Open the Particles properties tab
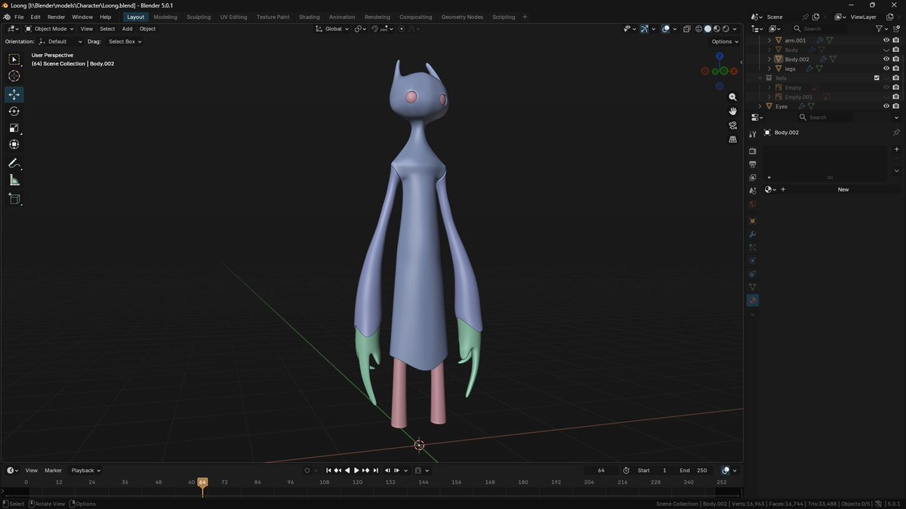The height and width of the screenshot is (509, 906). [x=752, y=247]
